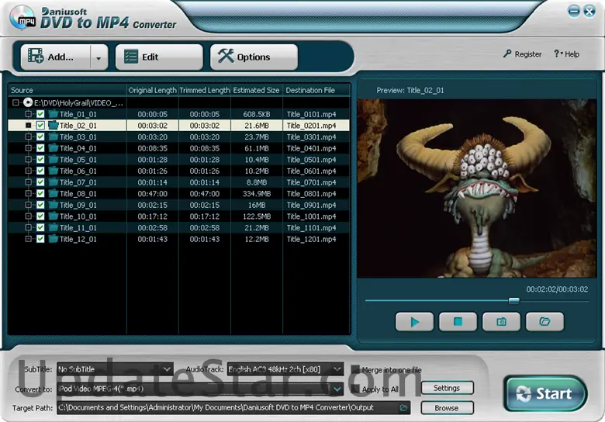Start the conversion
This screenshot has height=422, width=605.
545,394
